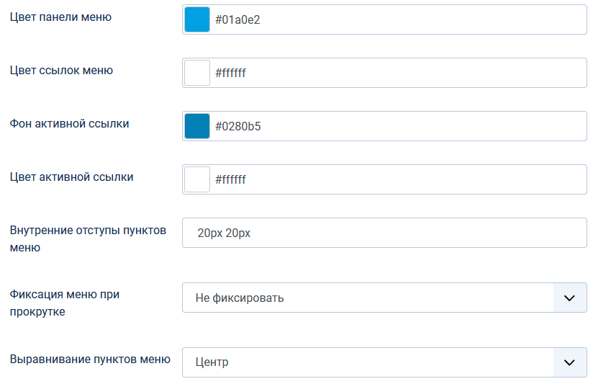This screenshot has width=593, height=384.
Task: Open the white swatch for 'Цвет активной ссылки'
Action: click(197, 179)
